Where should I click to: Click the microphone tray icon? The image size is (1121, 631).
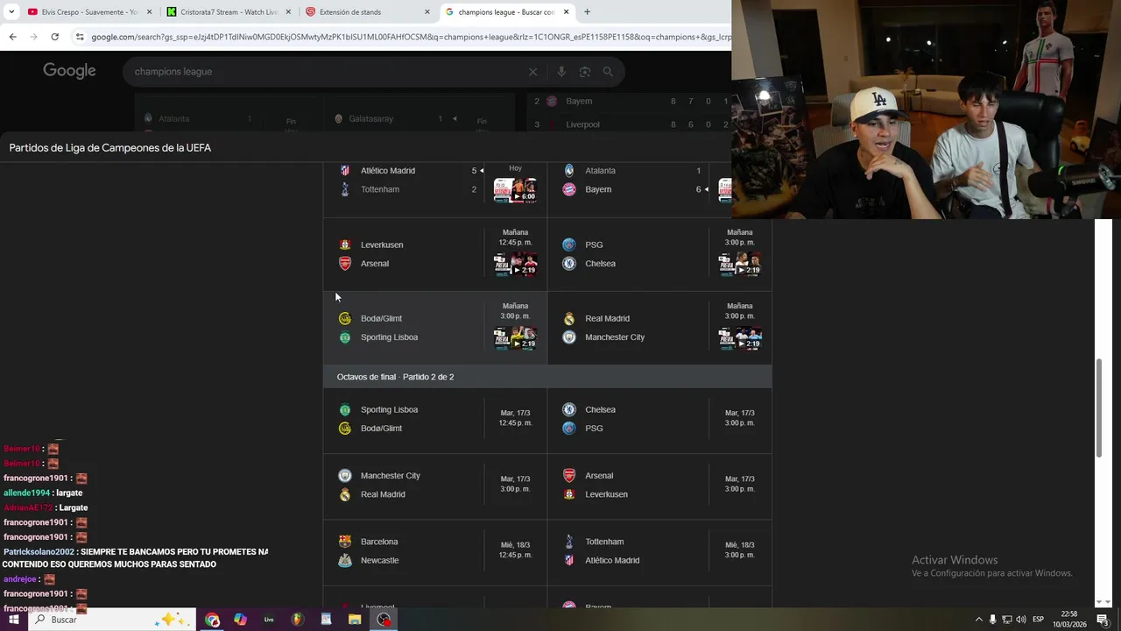point(993,620)
